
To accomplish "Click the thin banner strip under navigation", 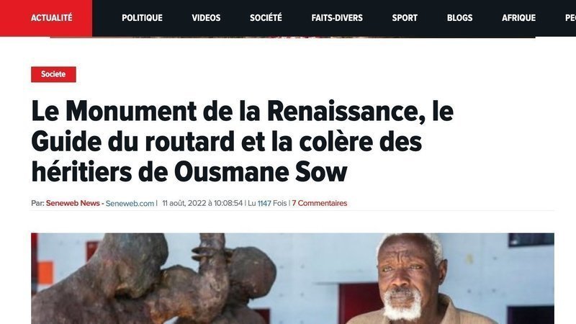I will coord(292,37).
